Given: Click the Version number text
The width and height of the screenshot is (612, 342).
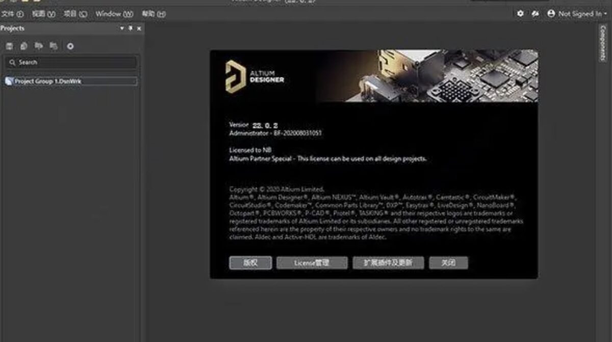Looking at the screenshot, I should point(265,125).
